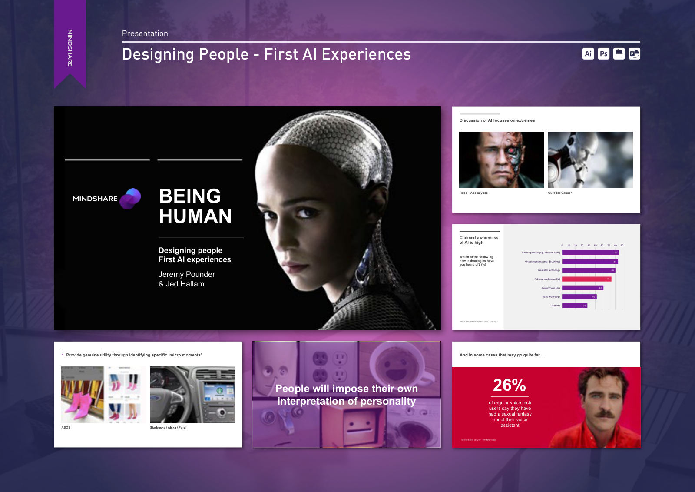Click the 'Source' footnote on red slide
The height and width of the screenshot is (492, 695).
click(479, 440)
